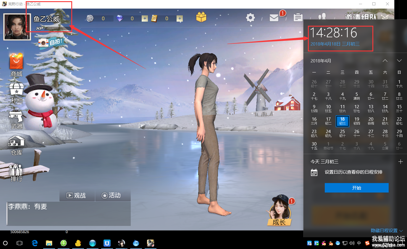Expand the double chevron beside 邀请组队
This screenshot has height=249, width=407.
[x=385, y=17]
